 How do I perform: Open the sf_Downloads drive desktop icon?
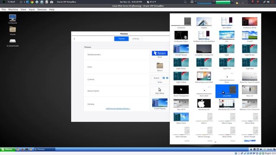[x=13, y=43]
